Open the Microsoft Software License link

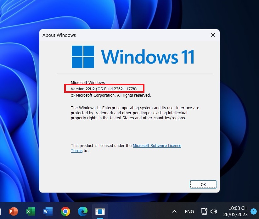tap(157, 145)
